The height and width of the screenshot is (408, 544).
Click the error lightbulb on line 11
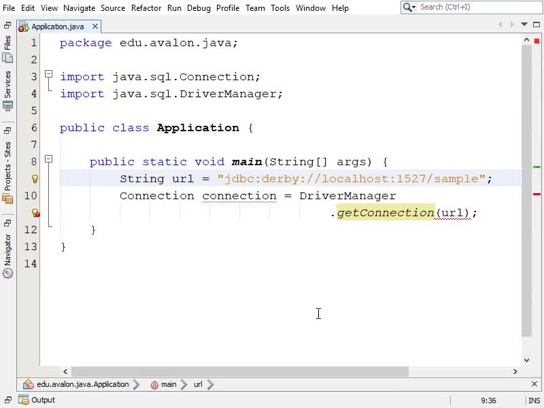click(35, 213)
